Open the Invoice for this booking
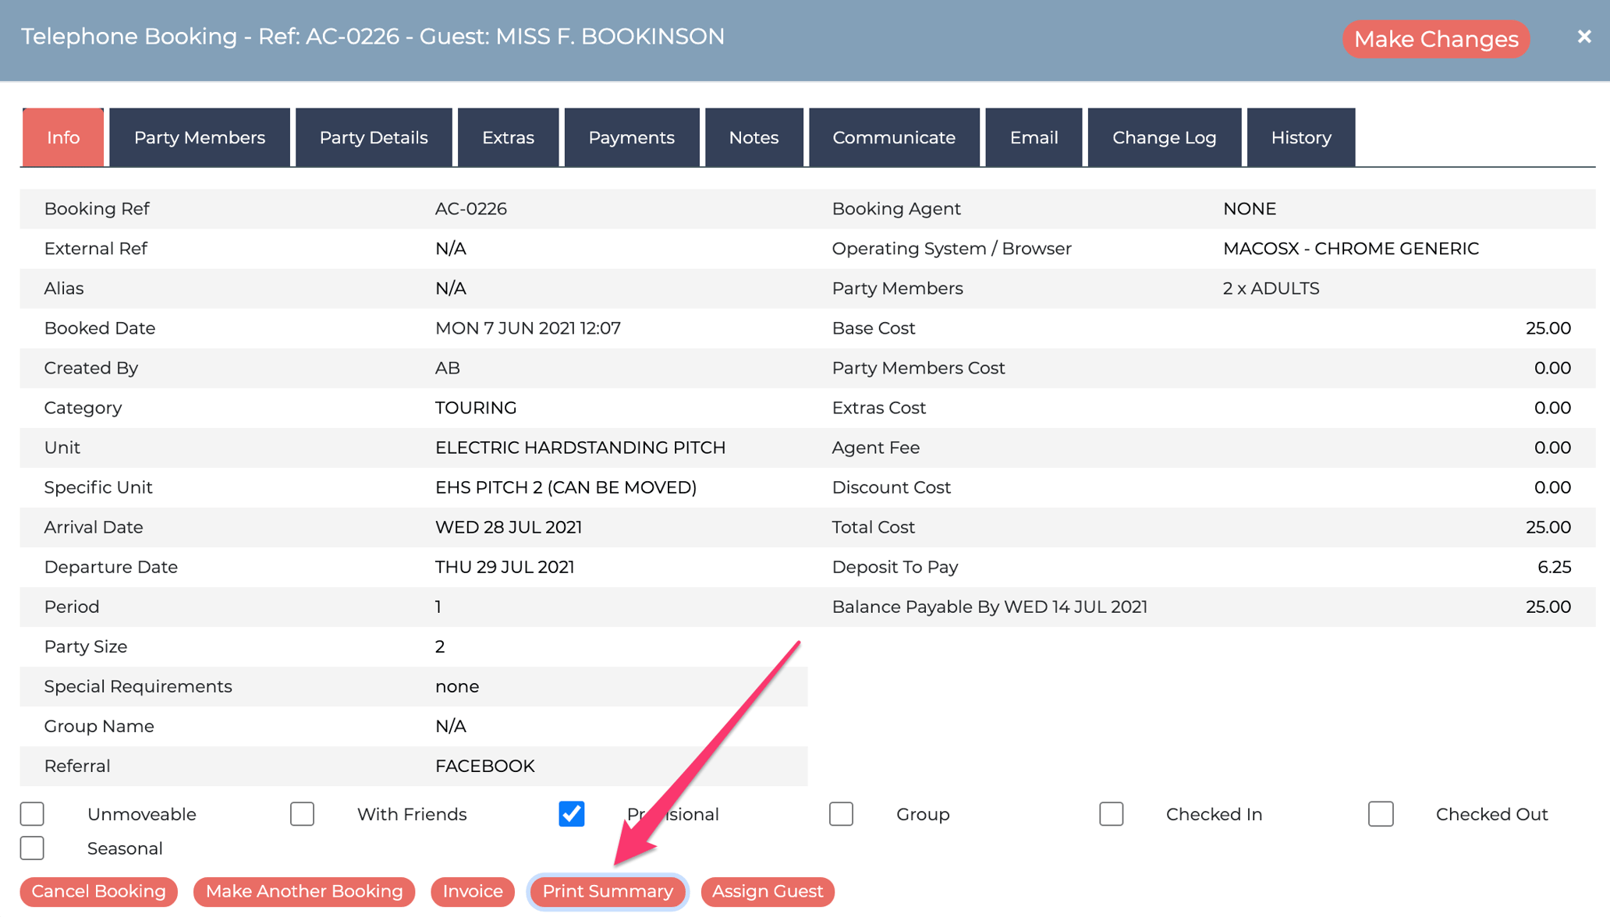Screen dimensions: 1610x917 tap(473, 891)
